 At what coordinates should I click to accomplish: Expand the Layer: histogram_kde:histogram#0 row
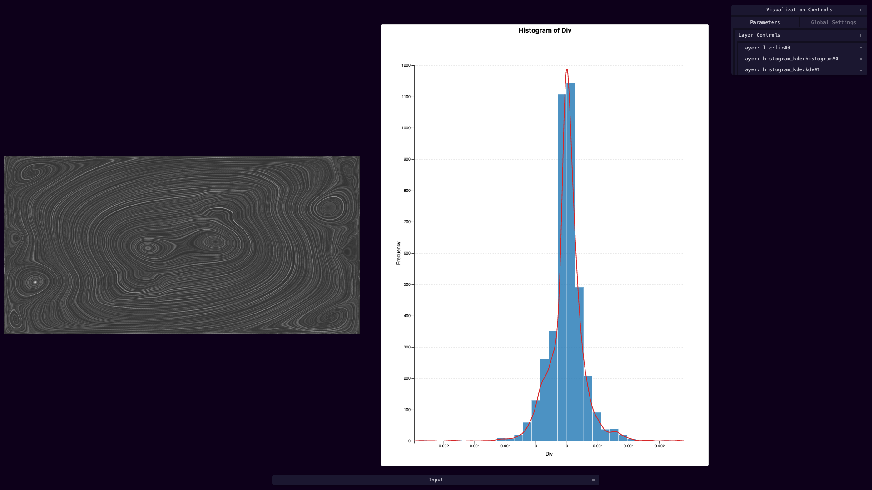pos(802,59)
